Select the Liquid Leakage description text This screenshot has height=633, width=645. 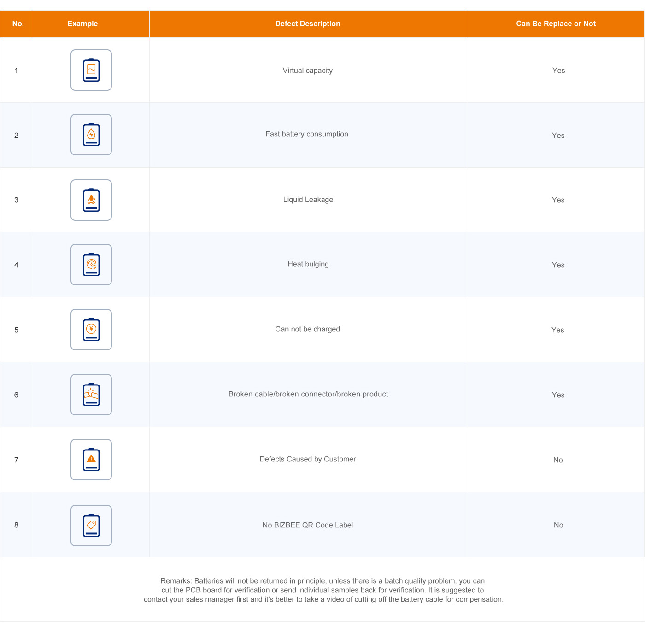[x=308, y=200]
